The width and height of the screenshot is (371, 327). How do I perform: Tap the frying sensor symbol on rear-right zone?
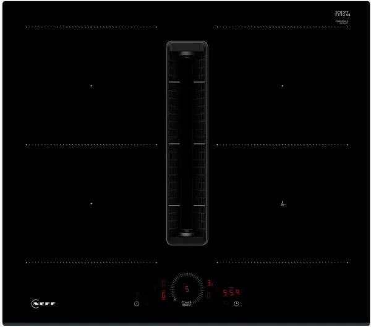(283, 204)
